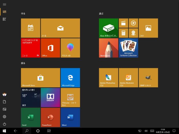Open the Adobe Photoshop CS2 tile

(x=108, y=78)
